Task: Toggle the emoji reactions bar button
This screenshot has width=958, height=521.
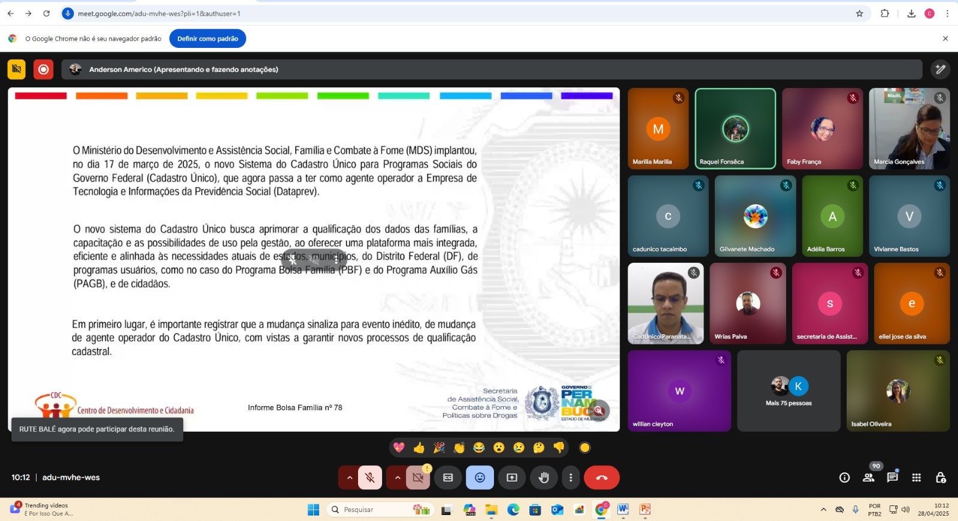Action: coord(480,477)
